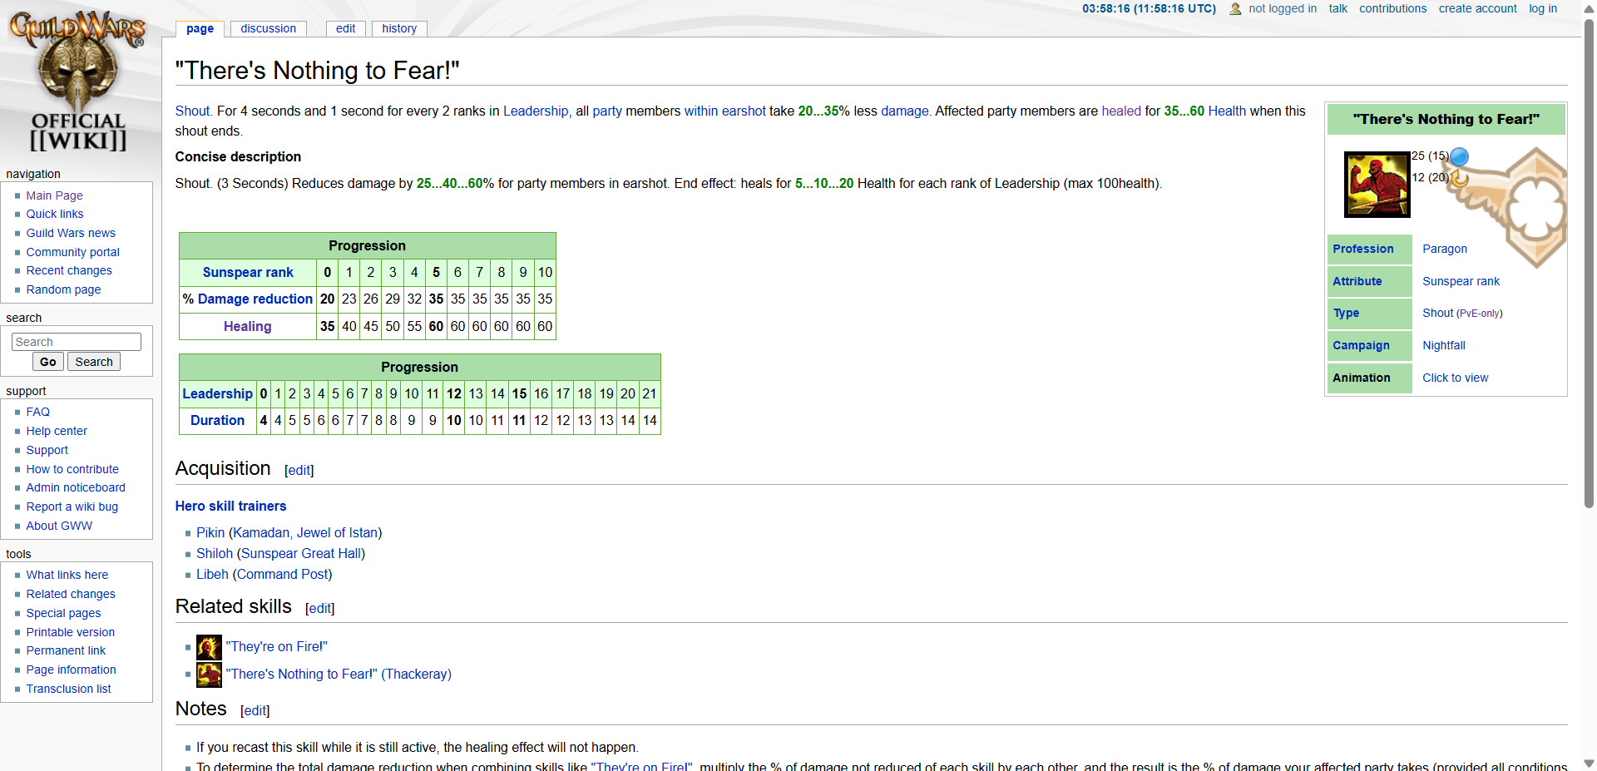Screen dimensions: 1597x771
Task: Click Paragon profession link in infobox
Action: (x=1444, y=249)
